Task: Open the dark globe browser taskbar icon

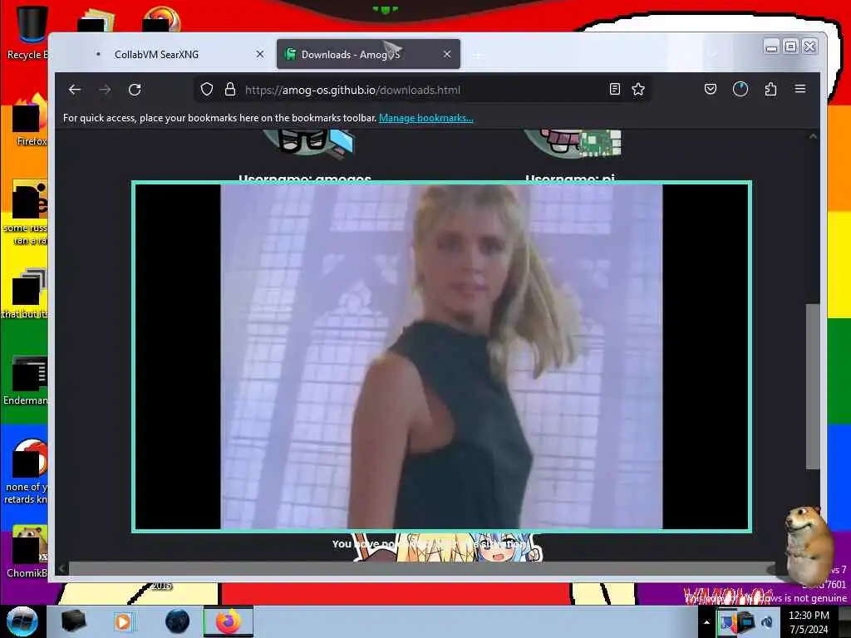Action: 178,621
